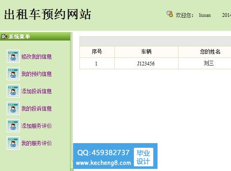231x171 pixels.
Task: Click the icon beside 添加投诉信息
Action: coord(13,91)
